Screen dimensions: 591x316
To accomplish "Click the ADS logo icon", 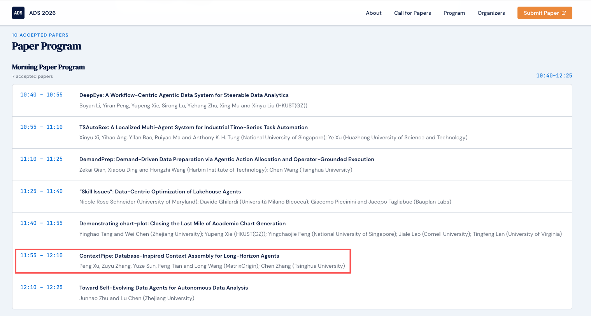I will point(18,13).
